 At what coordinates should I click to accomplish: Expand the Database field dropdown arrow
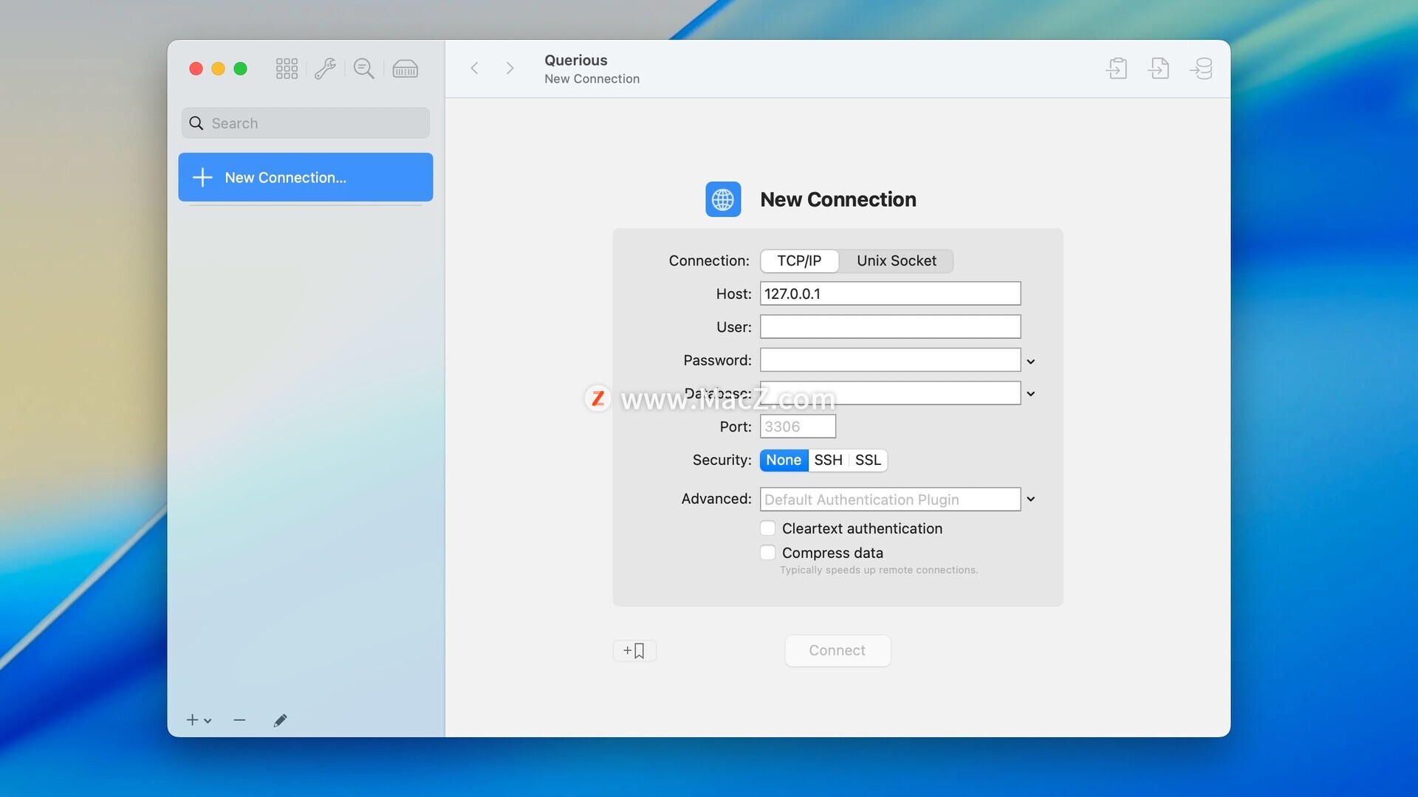(x=1031, y=394)
